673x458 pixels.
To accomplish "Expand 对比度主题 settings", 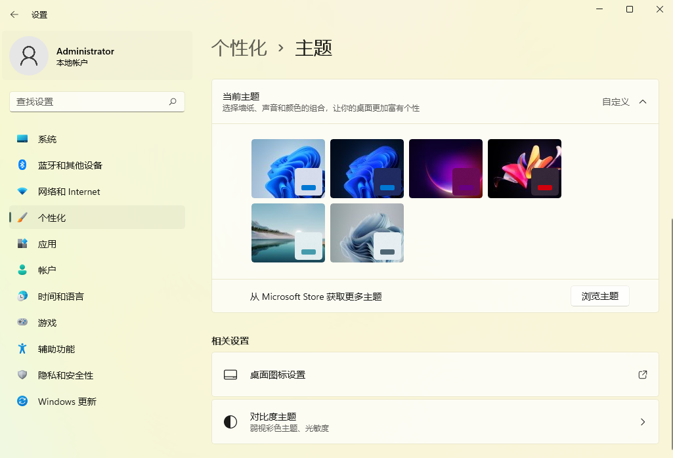I will pyautogui.click(x=435, y=421).
